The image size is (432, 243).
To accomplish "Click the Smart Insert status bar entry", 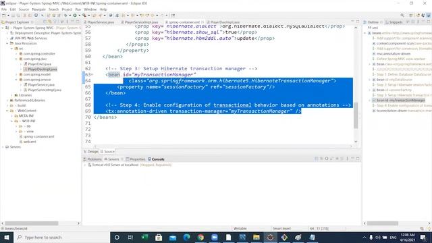I will point(281,228).
